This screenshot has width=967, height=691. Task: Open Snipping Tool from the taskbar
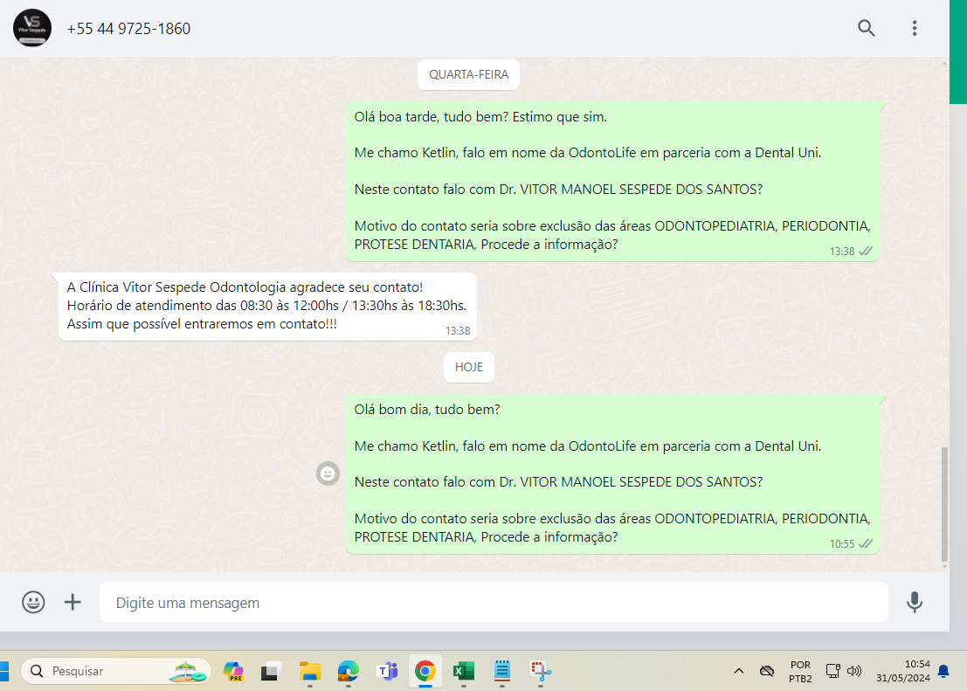click(540, 671)
